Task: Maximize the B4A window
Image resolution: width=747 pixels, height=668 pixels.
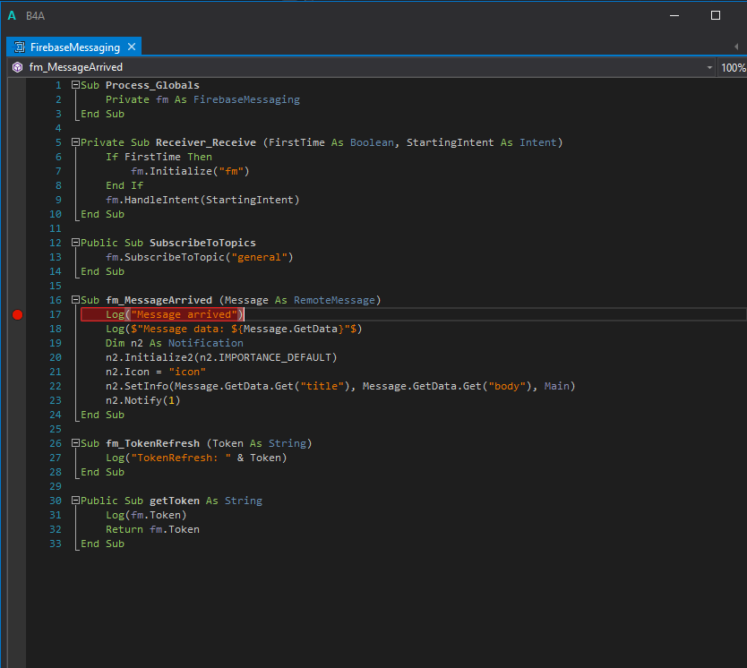Action: click(x=715, y=15)
